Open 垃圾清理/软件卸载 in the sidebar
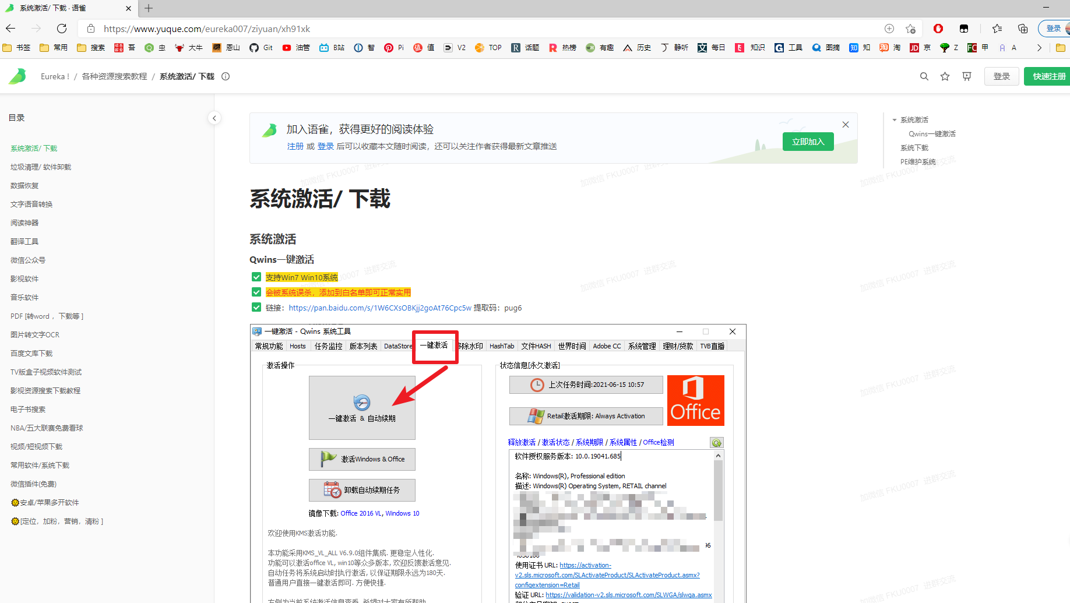Image resolution: width=1070 pixels, height=603 pixels. (x=41, y=167)
